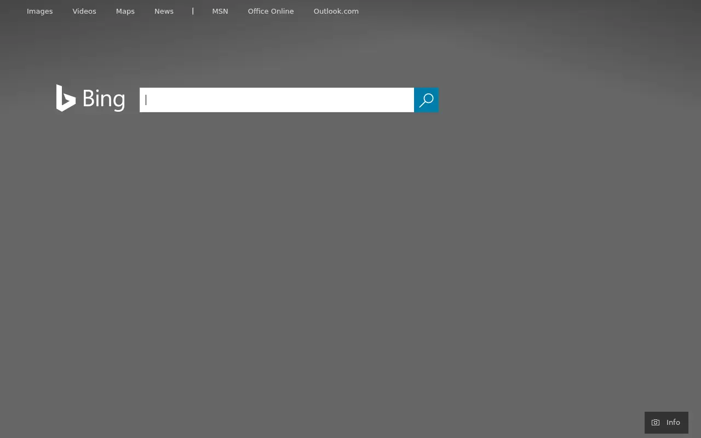Go to Videos search
This screenshot has height=438, width=701.
click(84, 11)
